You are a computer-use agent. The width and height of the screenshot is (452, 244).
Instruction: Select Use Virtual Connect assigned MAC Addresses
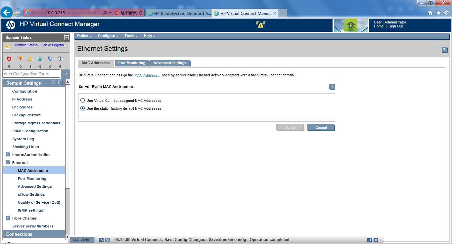(x=83, y=101)
